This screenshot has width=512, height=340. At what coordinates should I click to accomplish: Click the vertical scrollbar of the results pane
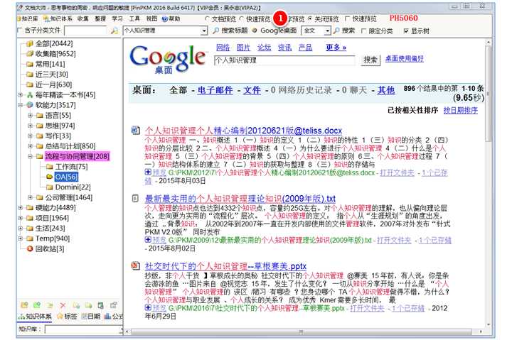pyautogui.click(x=489, y=94)
